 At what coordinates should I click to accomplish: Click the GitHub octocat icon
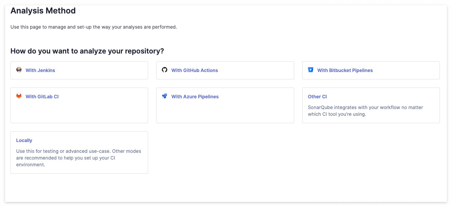[x=165, y=70]
